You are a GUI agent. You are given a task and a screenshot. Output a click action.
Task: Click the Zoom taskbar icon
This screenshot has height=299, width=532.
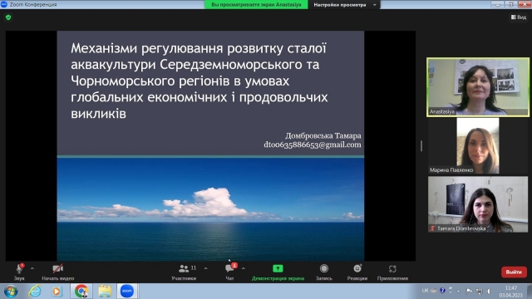pos(127,292)
